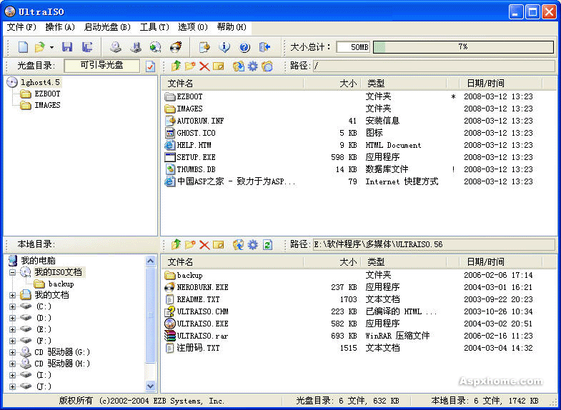This screenshot has width=561, height=410.
Task: Click the bootable checkmark page icon
Action: pyautogui.click(x=150, y=66)
